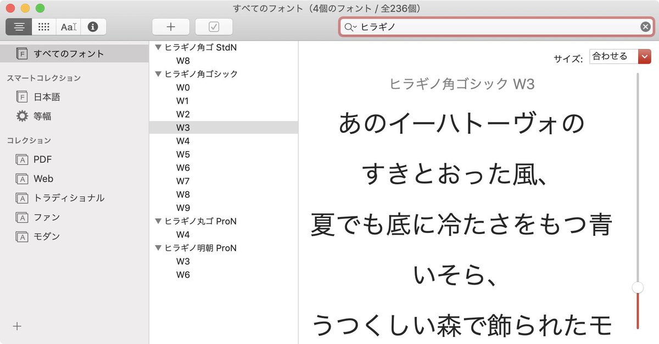Collapse the ヒラギノ角ゴシック family triangle
The height and width of the screenshot is (344, 659).
[158, 74]
